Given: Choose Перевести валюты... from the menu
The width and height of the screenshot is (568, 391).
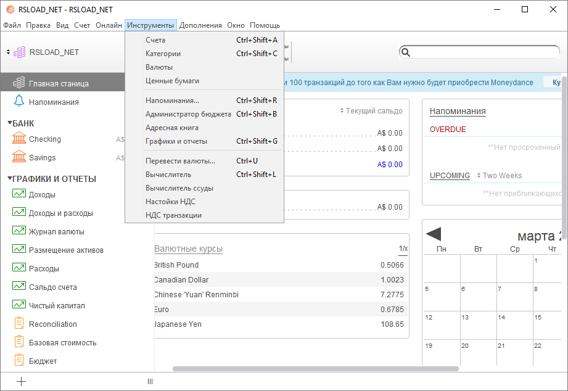Looking at the screenshot, I should click(204, 161).
